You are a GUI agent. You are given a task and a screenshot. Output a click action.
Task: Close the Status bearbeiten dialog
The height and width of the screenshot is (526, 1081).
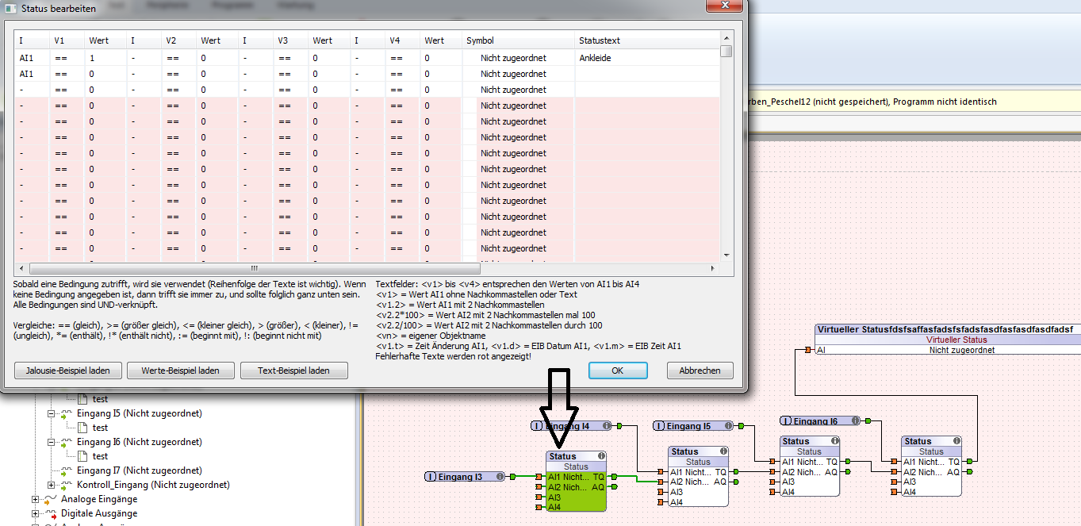[724, 6]
